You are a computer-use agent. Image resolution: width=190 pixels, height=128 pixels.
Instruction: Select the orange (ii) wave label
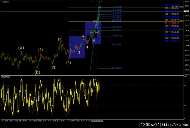pyautogui.click(x=93, y=41)
